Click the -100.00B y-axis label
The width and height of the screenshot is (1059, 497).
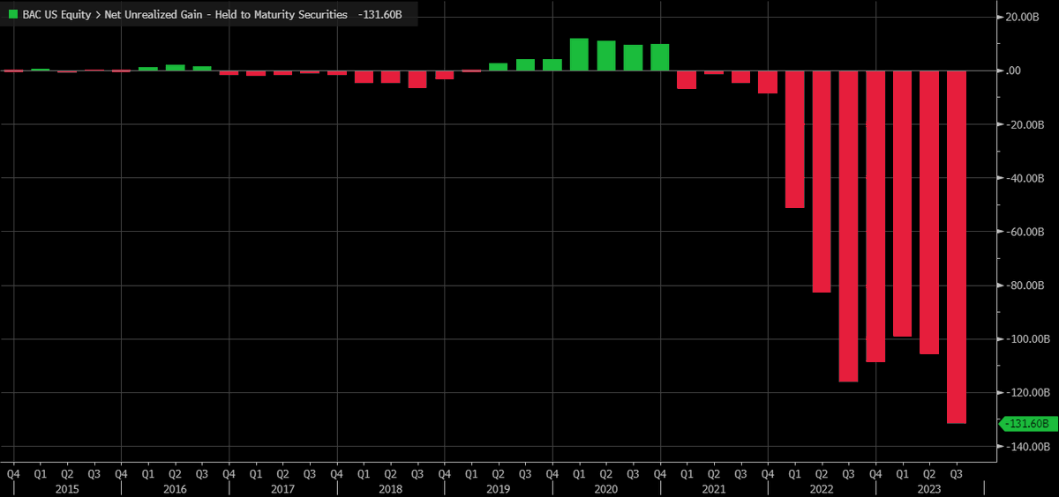point(1027,339)
